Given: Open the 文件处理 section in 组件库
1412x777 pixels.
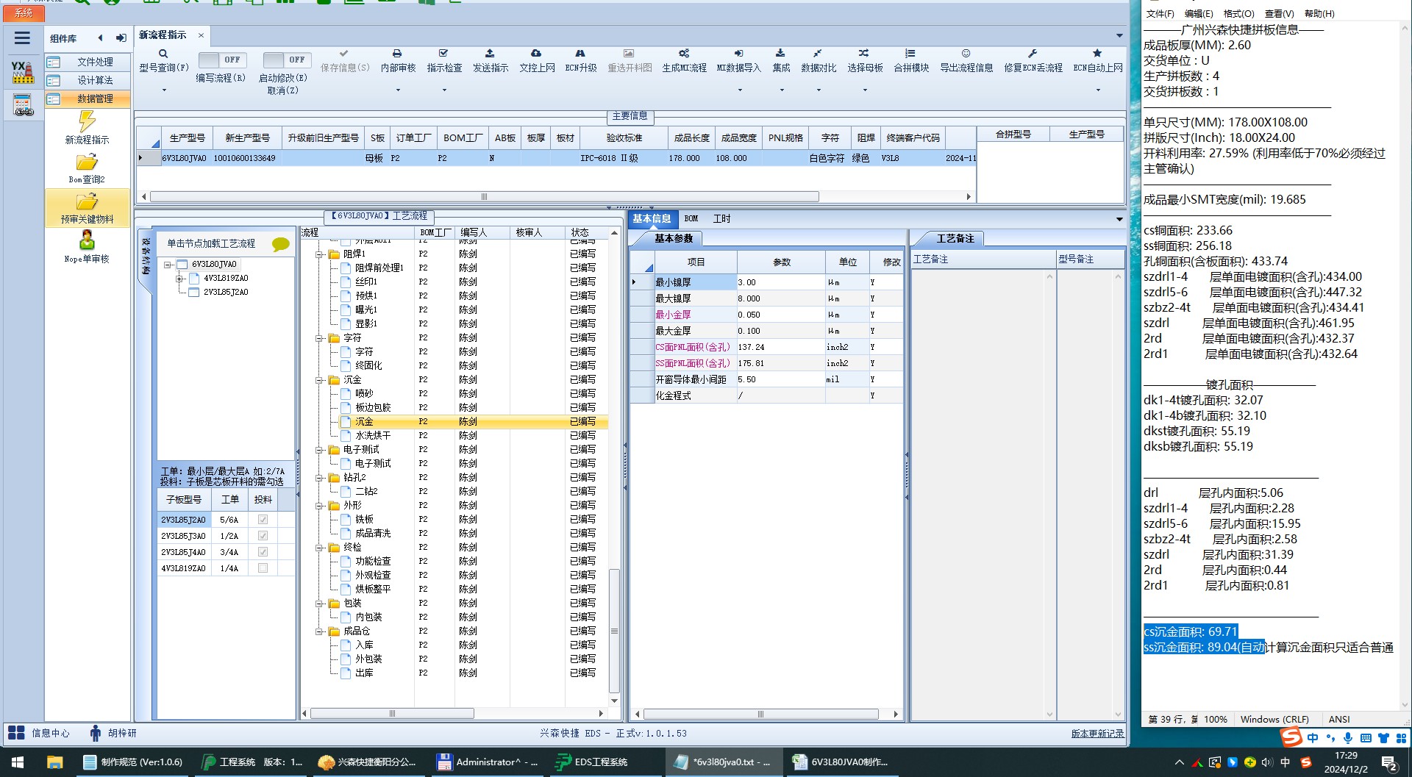Looking at the screenshot, I should [x=88, y=62].
